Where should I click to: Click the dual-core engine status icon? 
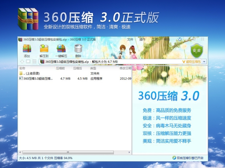(x=174, y=158)
